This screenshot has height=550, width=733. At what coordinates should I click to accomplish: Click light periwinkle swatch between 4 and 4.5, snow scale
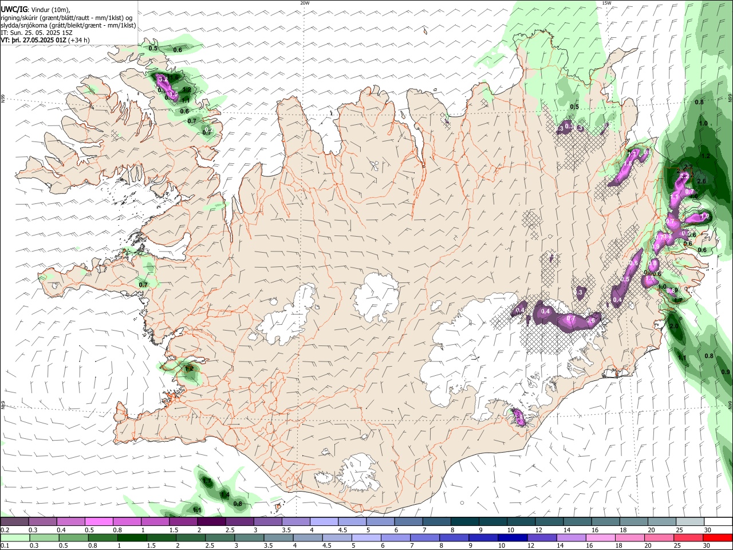[324, 522]
